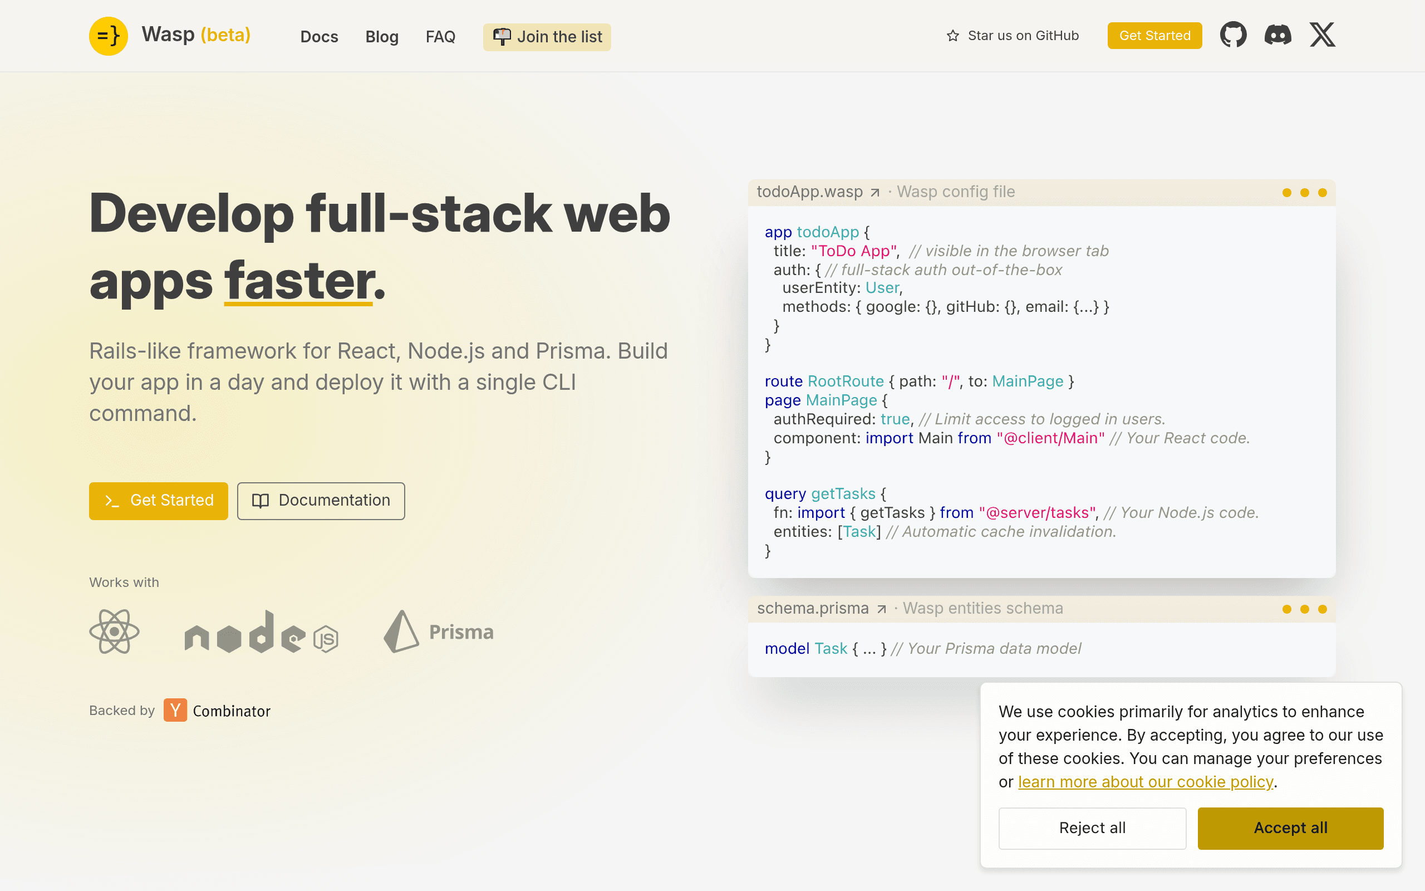1425x891 pixels.
Task: Click the Wasp logo icon
Action: pyautogui.click(x=109, y=36)
